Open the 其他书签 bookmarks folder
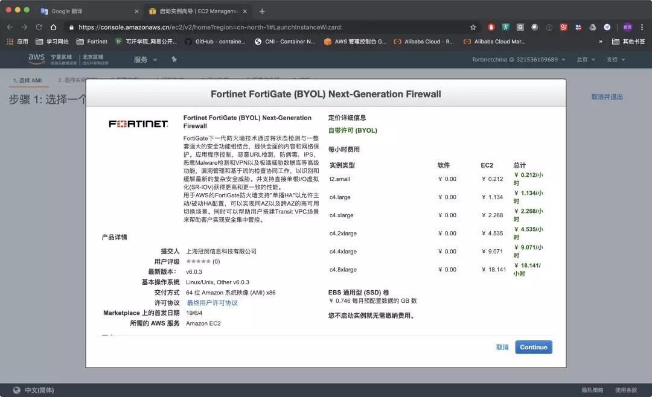The width and height of the screenshot is (652, 397). (628, 42)
